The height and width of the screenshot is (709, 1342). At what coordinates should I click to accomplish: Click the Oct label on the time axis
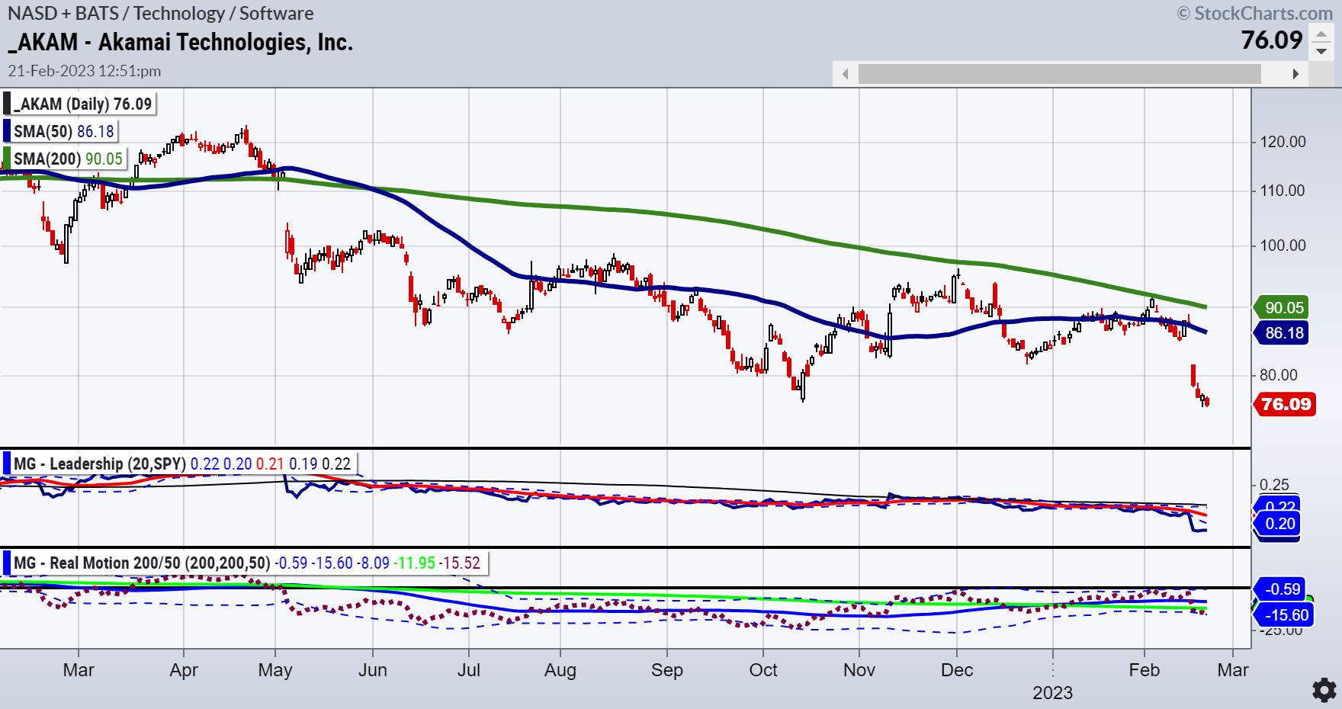tap(763, 670)
